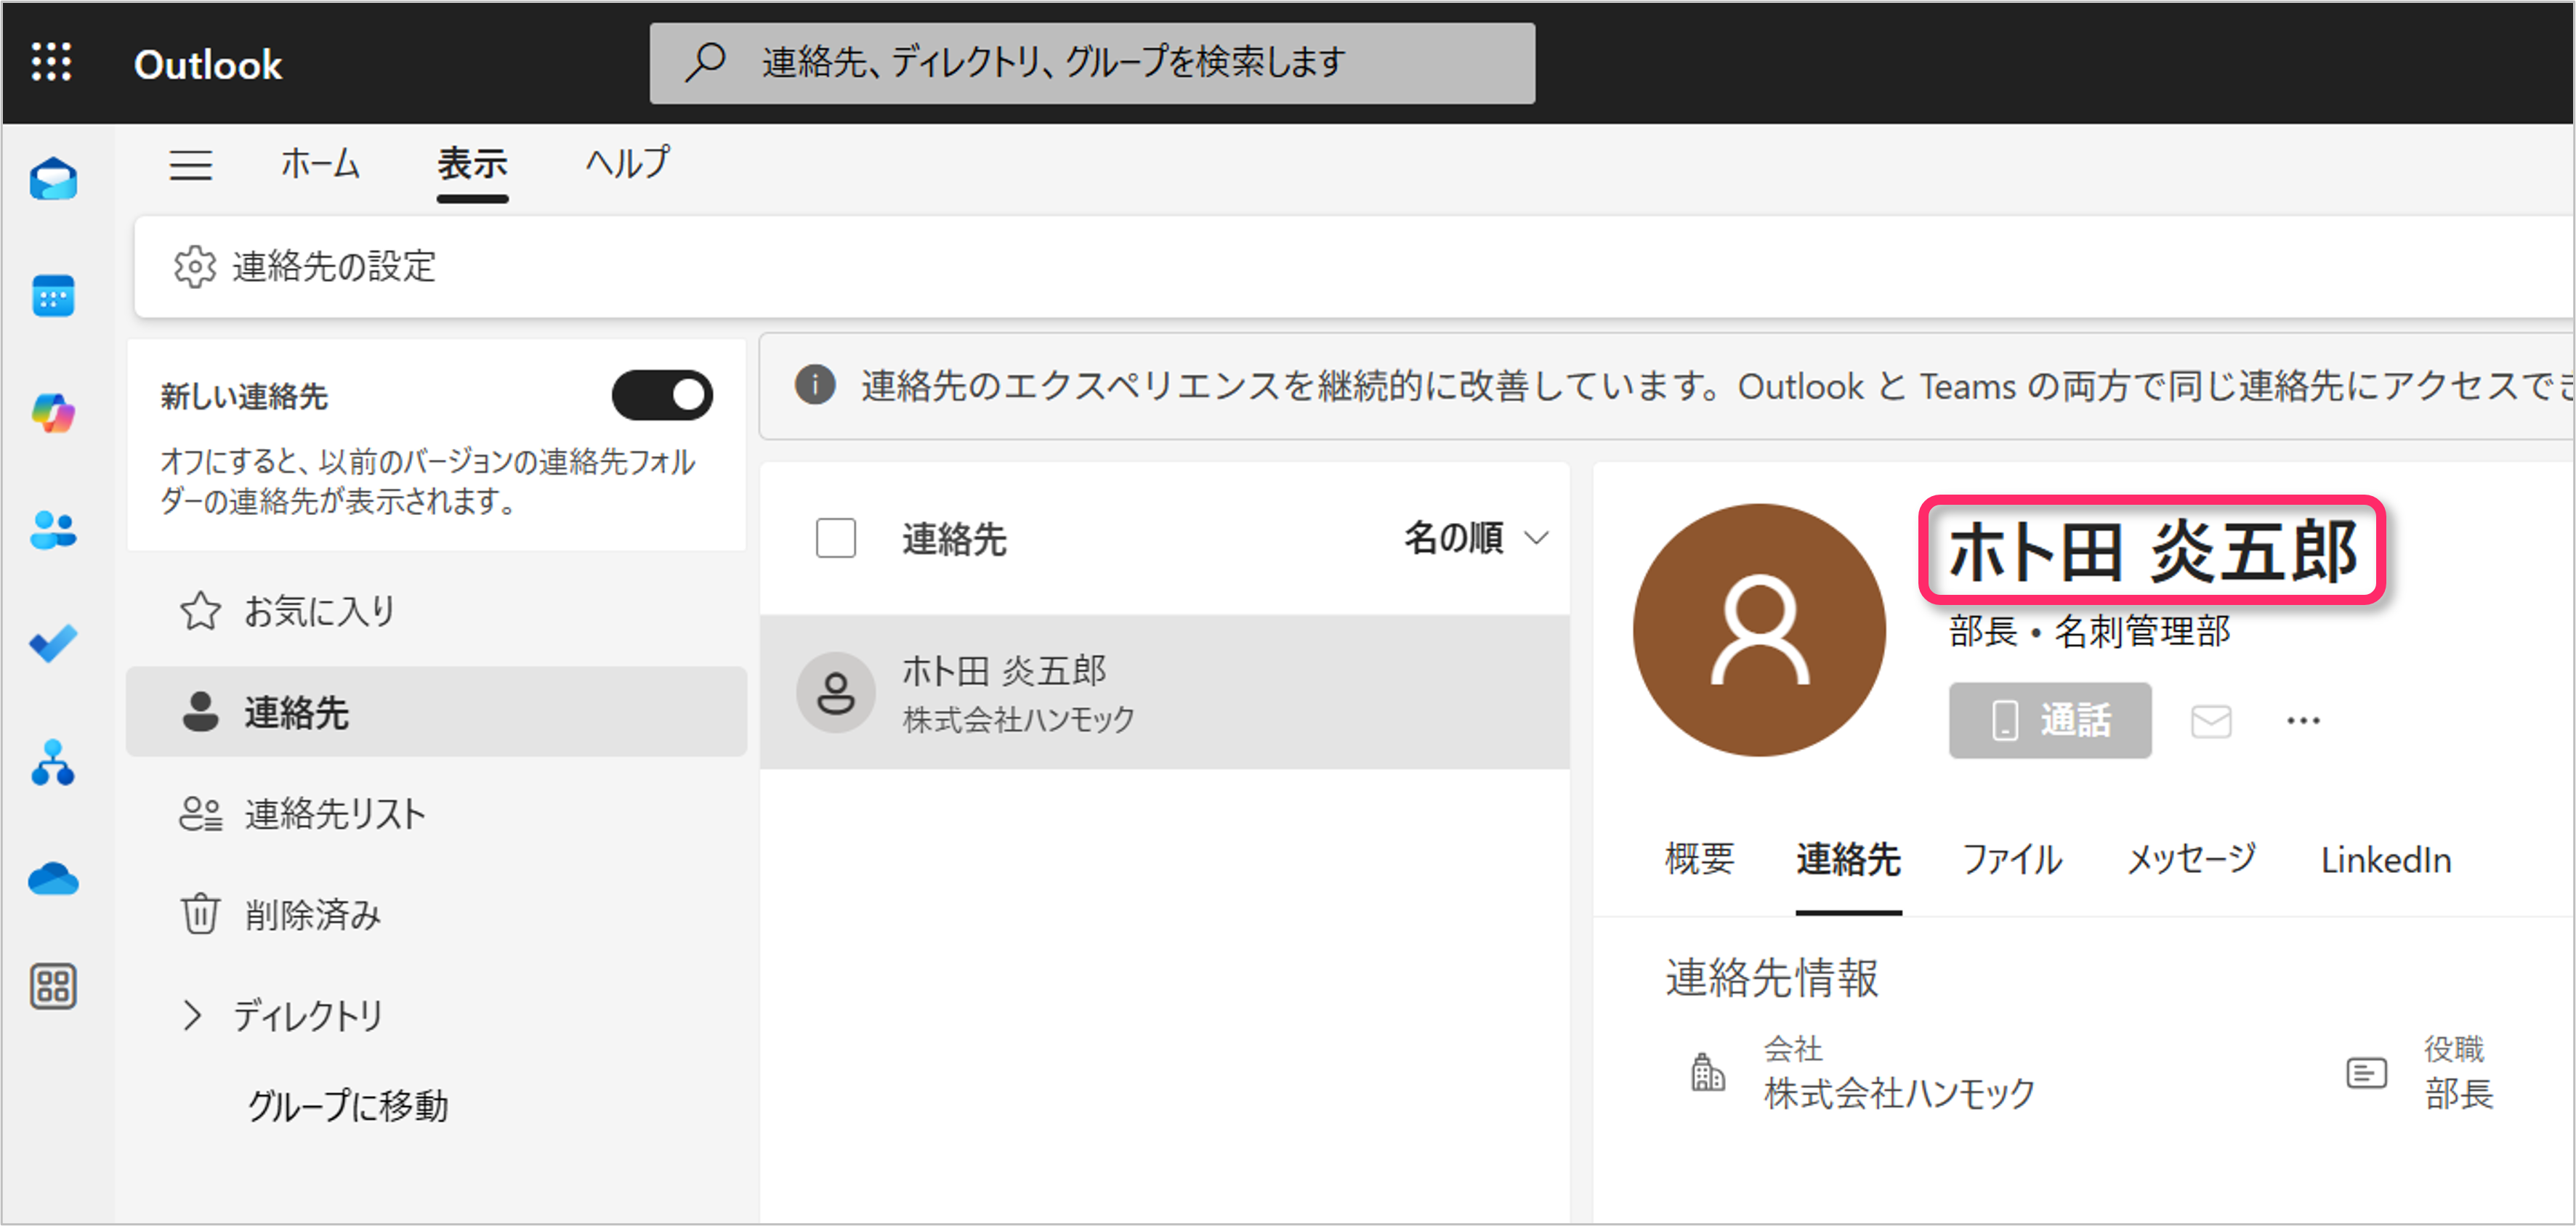2576x1226 pixels.
Task: Collapse navigation pane with hamburger icon
Action: tap(190, 165)
